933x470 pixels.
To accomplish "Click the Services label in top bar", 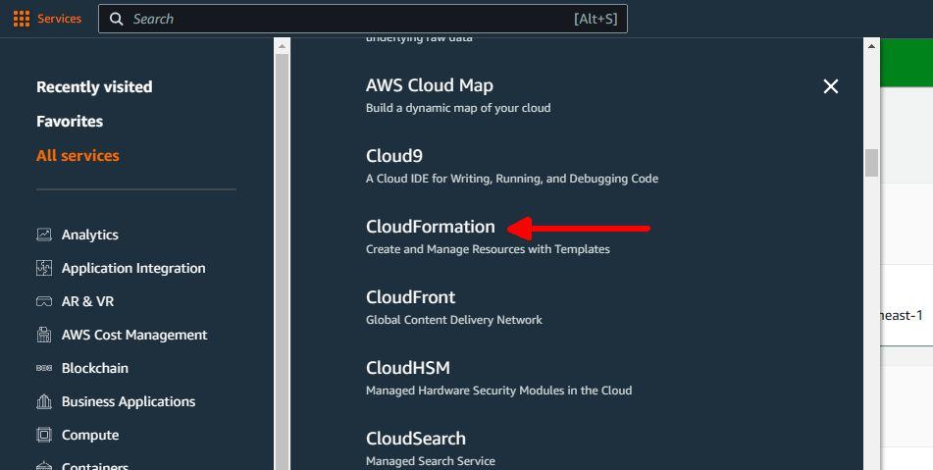I will point(59,19).
